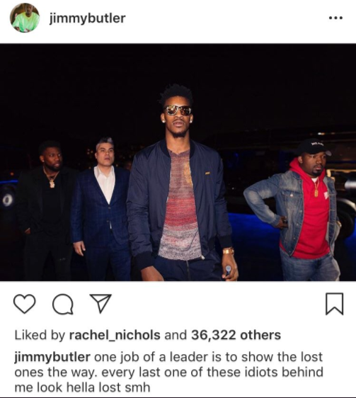
Task: Like the post with the heart icon
Action: pyautogui.click(x=24, y=304)
